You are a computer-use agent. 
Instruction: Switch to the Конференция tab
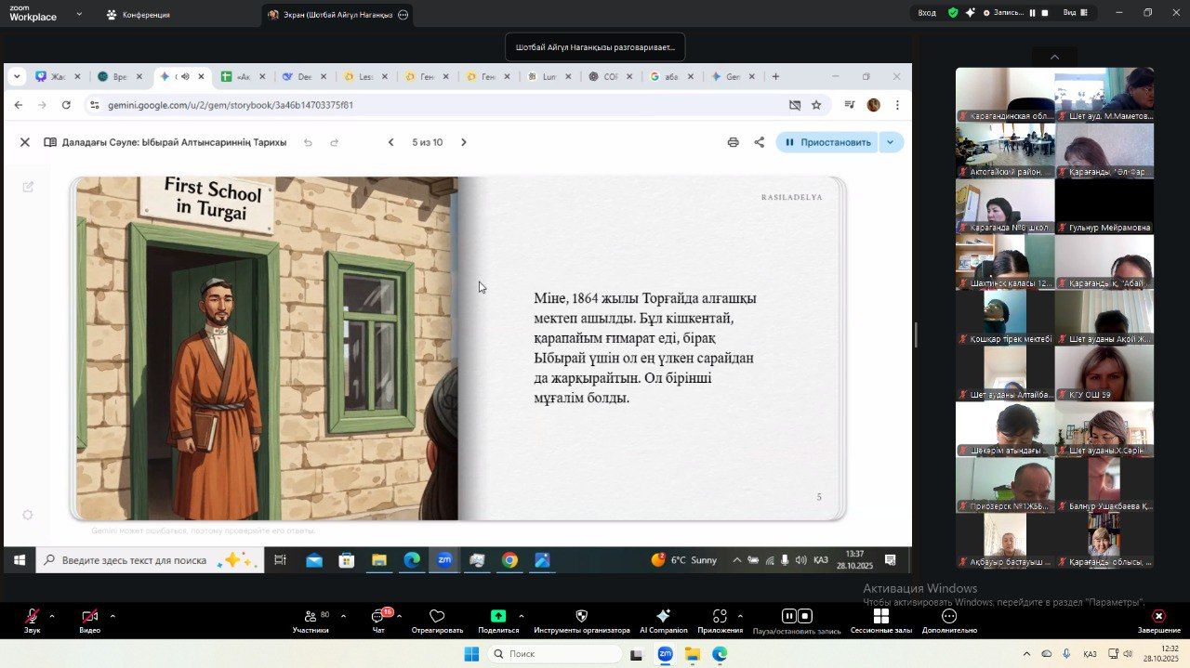click(x=138, y=15)
